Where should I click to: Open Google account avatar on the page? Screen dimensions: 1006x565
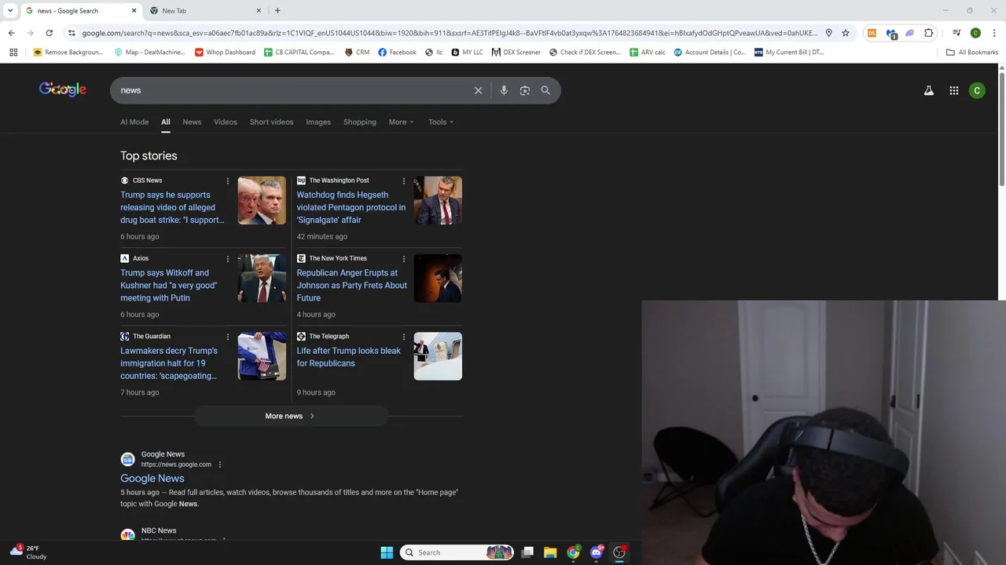[977, 90]
